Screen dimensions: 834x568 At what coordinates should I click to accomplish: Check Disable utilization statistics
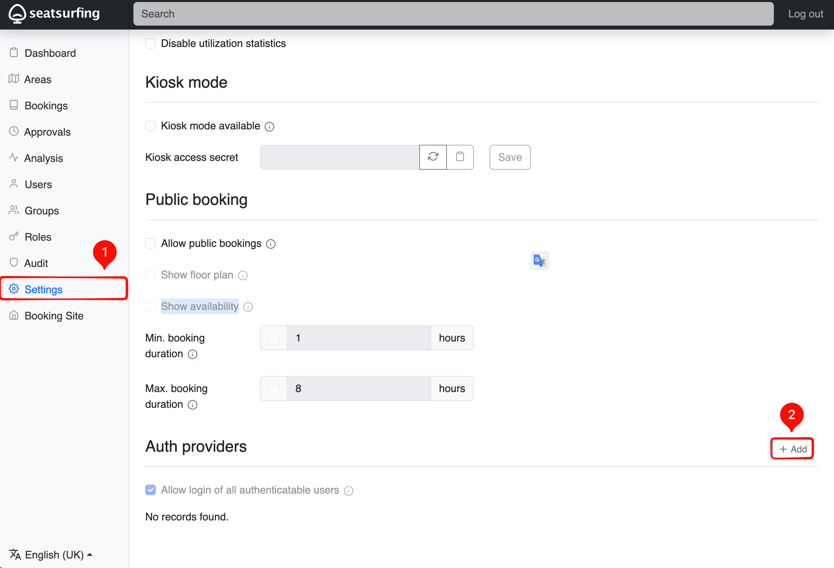tap(151, 43)
